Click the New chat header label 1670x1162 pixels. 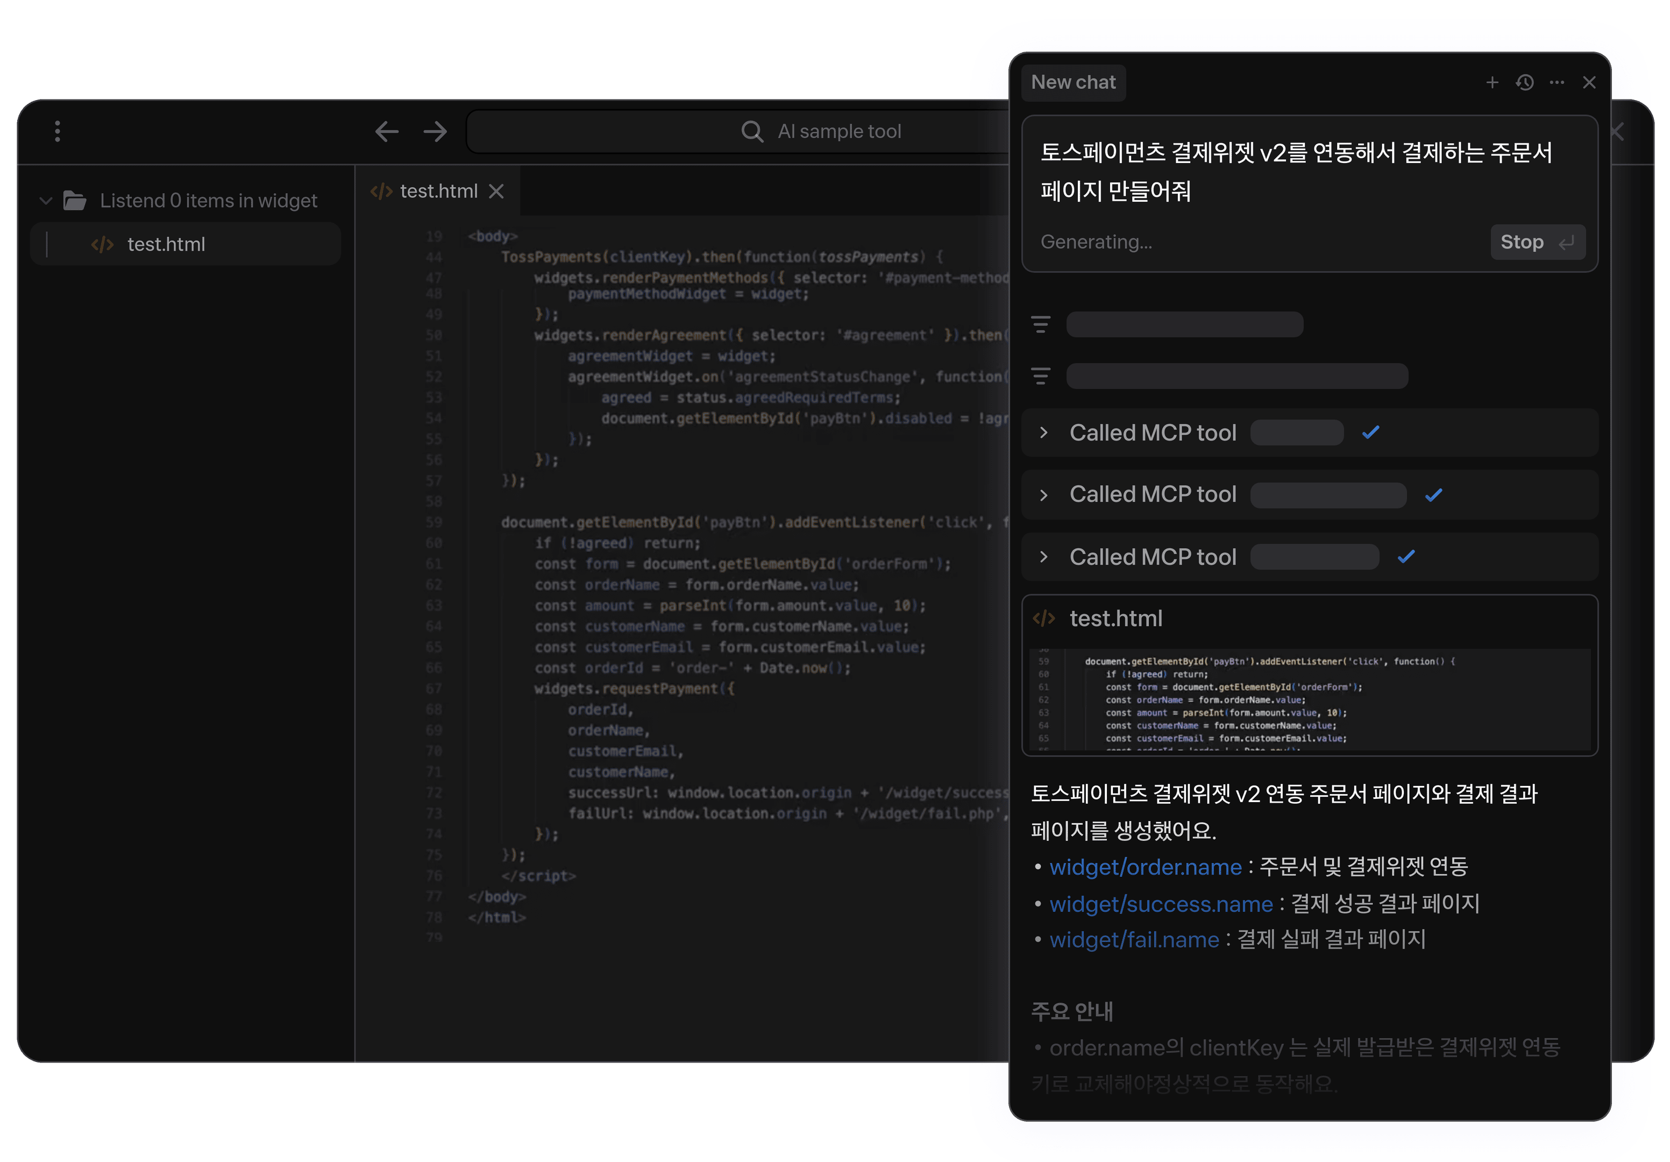pos(1074,82)
